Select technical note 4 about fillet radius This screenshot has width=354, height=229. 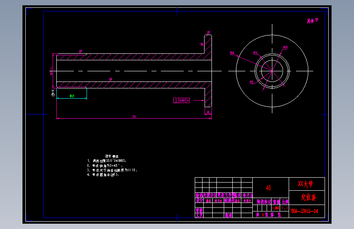click(x=103, y=174)
